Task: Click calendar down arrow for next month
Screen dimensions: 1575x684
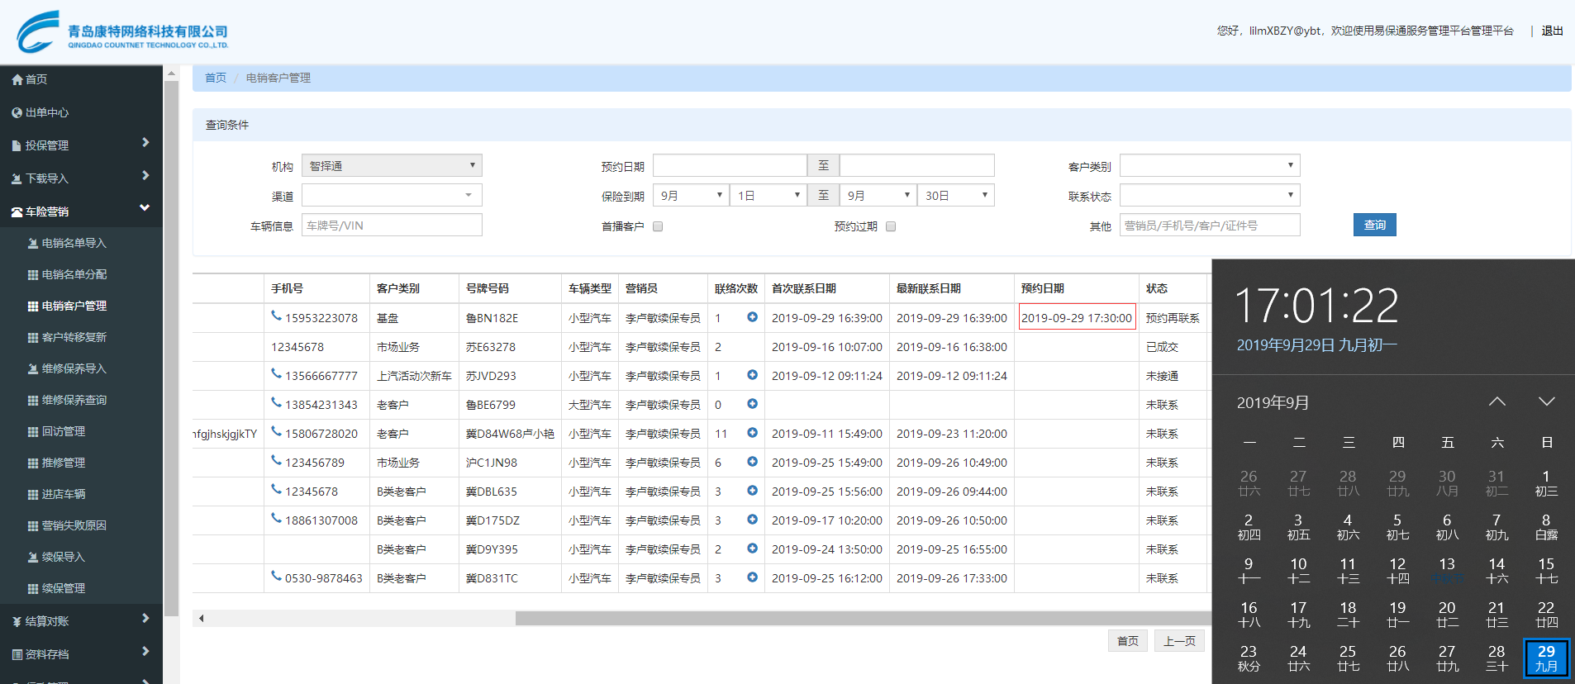Action: click(x=1546, y=402)
